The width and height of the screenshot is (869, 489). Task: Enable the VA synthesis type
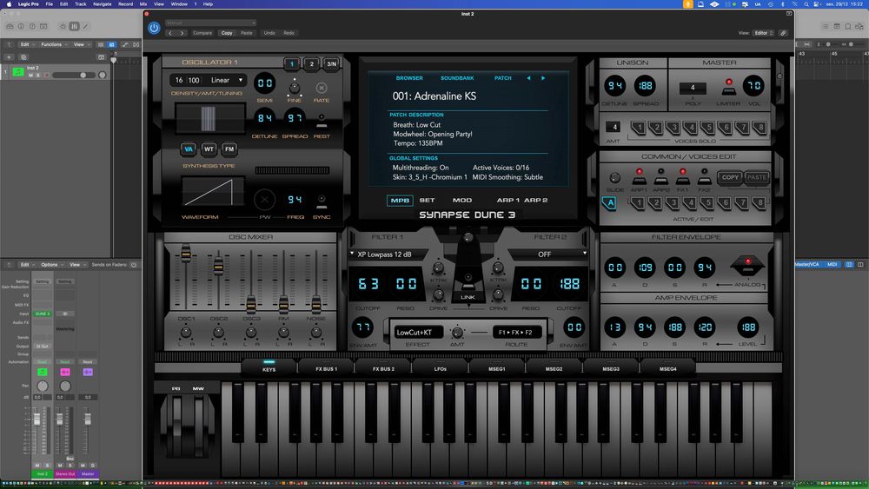click(188, 149)
